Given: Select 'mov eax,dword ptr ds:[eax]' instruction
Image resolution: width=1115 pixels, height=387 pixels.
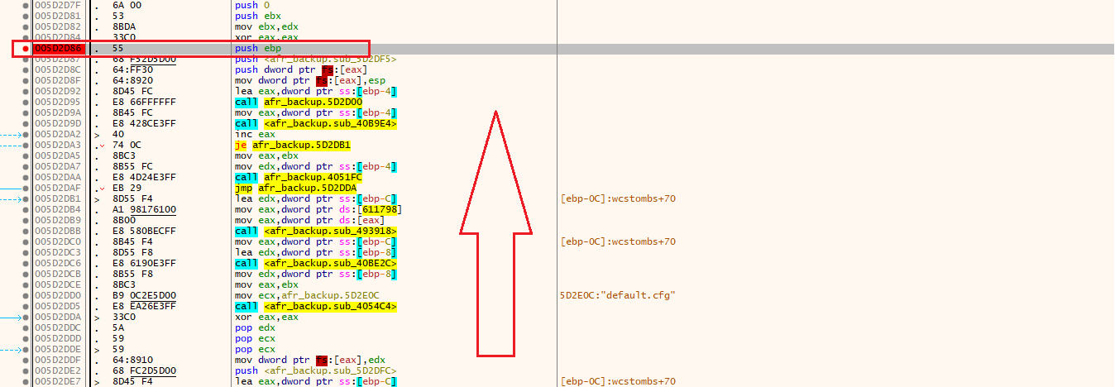Looking at the screenshot, I should click(312, 220).
